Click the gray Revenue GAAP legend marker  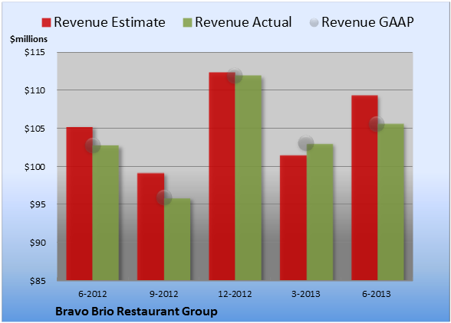[x=314, y=22]
